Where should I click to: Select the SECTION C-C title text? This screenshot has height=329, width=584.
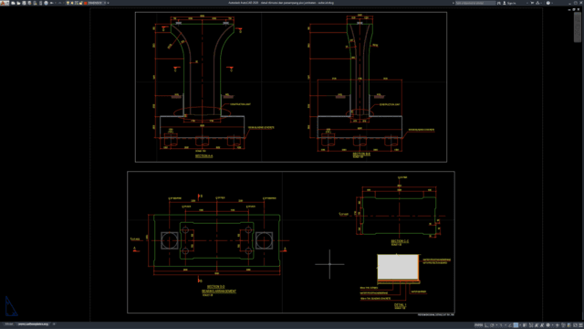click(400, 241)
